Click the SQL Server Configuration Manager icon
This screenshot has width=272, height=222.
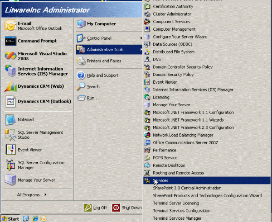click(x=10, y=165)
